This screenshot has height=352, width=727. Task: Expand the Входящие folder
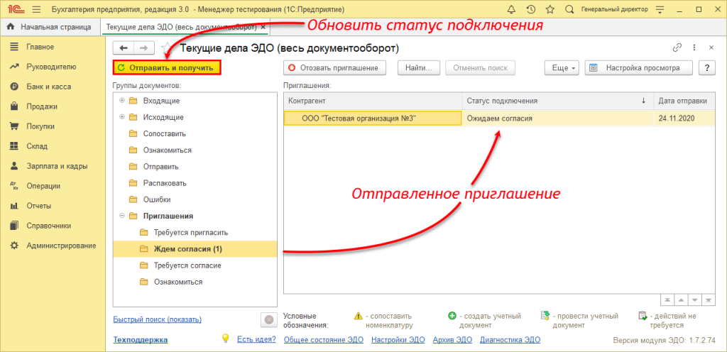[122, 101]
